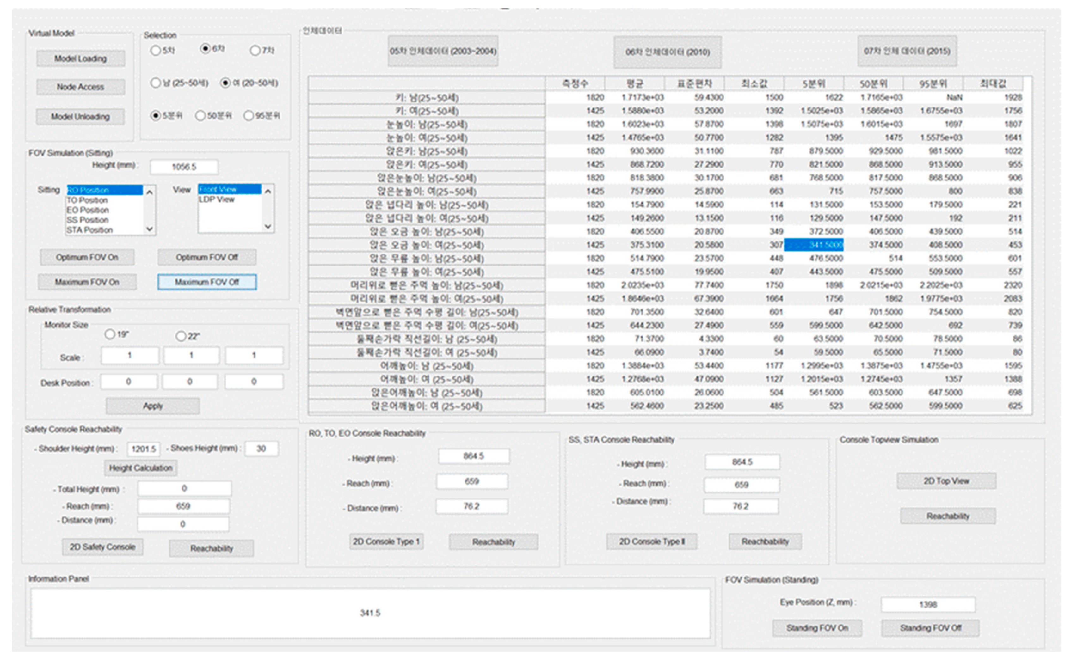
Task: Select the 5차 radio button
Action: pyautogui.click(x=155, y=51)
